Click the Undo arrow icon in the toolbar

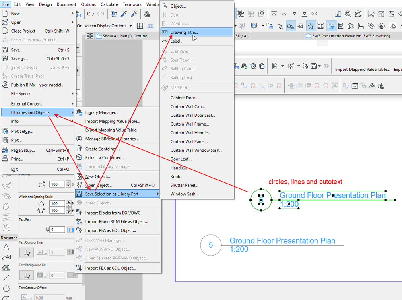pos(90,14)
